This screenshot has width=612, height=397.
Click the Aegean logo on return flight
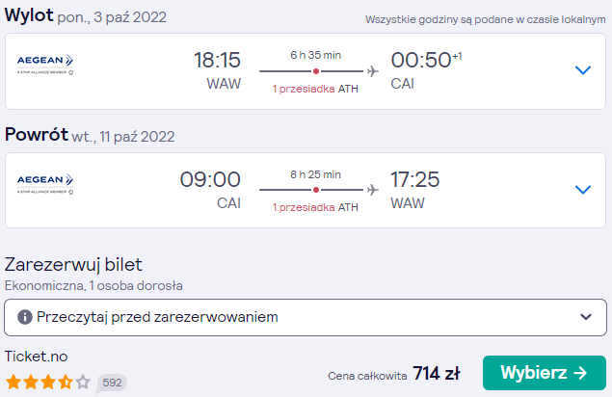[x=45, y=184]
